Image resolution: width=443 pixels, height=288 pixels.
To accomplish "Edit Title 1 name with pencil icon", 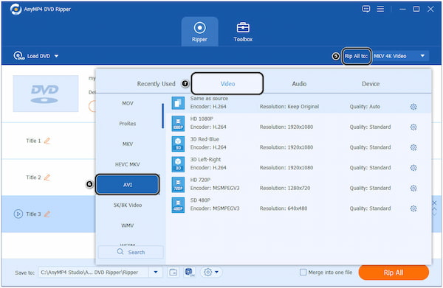I will 47,141.
